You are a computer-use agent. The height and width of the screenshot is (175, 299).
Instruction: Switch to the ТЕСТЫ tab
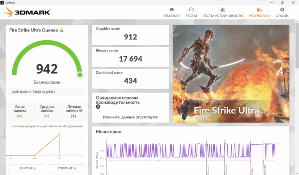click(x=191, y=13)
